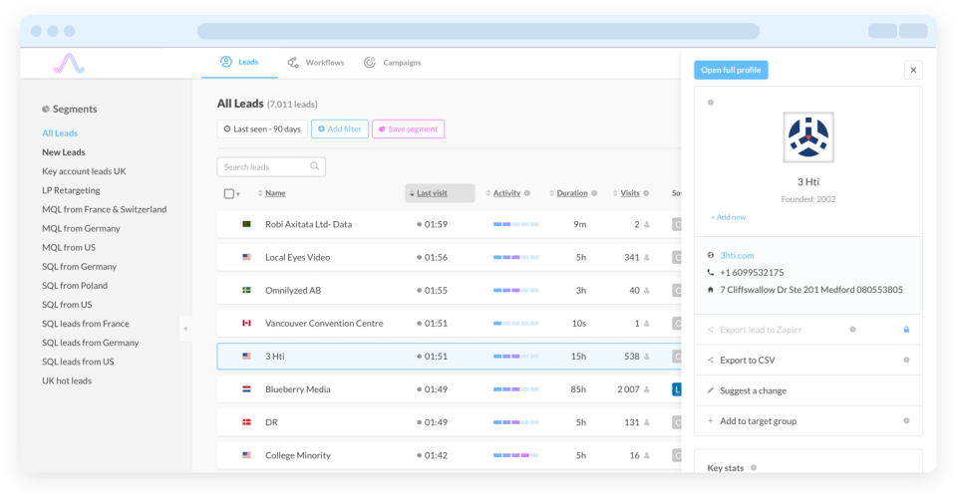Open the DR lead row
The image size is (957, 498).
[450, 422]
